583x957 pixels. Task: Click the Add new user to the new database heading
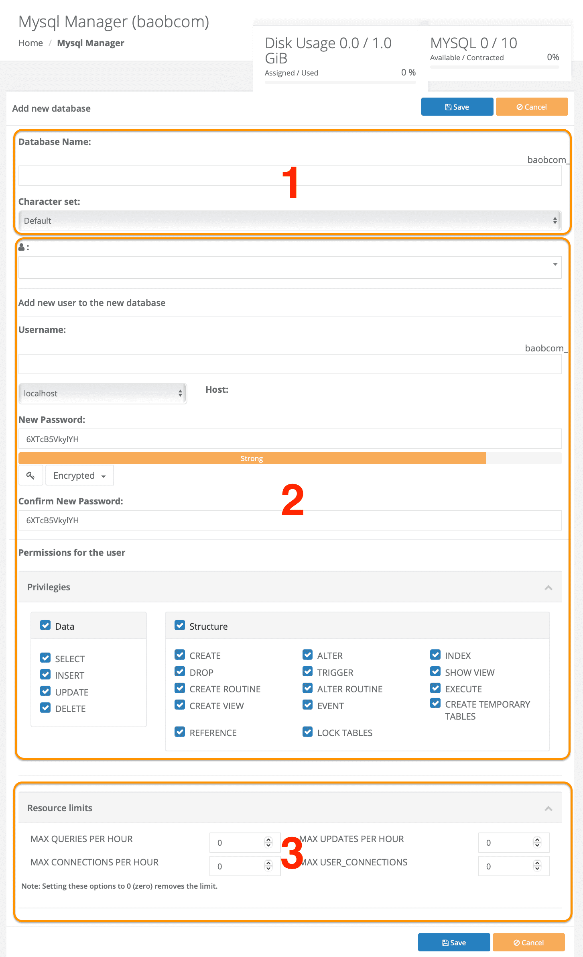[92, 303]
